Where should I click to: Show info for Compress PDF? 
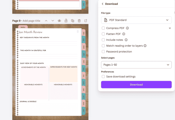(x=127, y=28)
